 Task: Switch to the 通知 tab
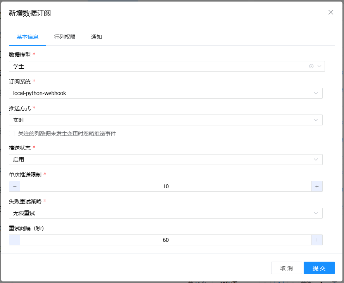pos(97,37)
